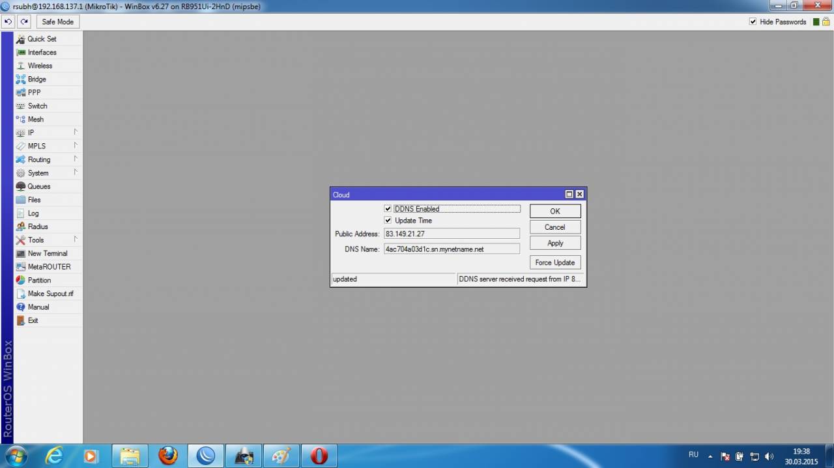
Task: Open Paint from the taskbar
Action: pyautogui.click(x=281, y=456)
